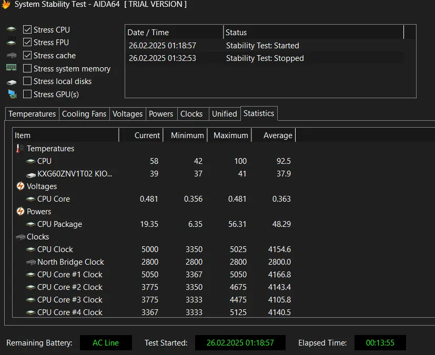Click the chip icon beside Stress FPU

click(x=12, y=42)
